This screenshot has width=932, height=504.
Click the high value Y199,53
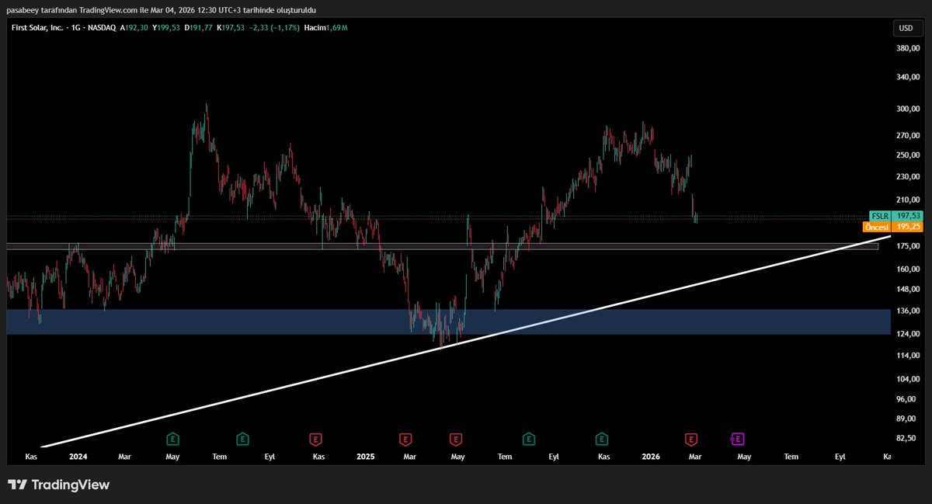[166, 28]
